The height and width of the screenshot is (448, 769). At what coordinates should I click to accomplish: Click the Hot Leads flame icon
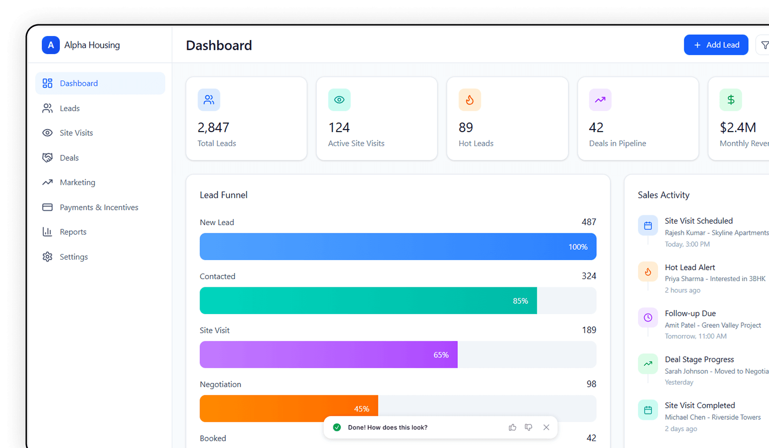[470, 100]
